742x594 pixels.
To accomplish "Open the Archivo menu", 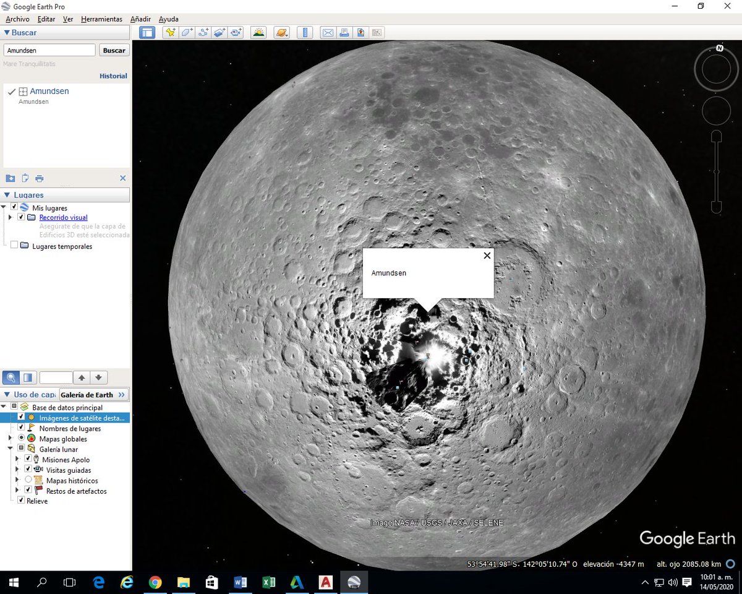I will (x=17, y=19).
